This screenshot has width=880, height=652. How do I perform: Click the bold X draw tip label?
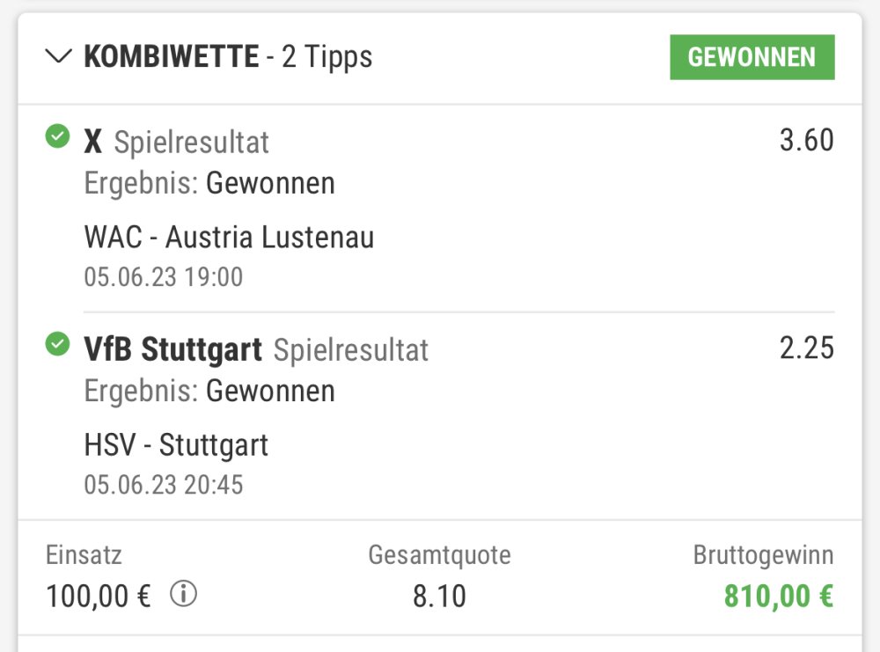(x=92, y=141)
